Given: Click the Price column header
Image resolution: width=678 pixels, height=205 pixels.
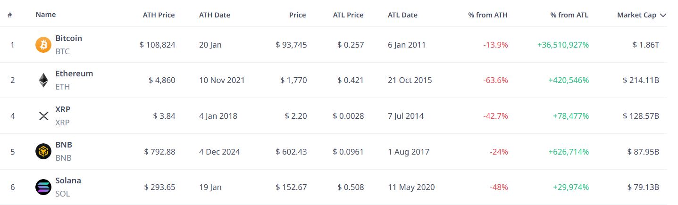Looking at the screenshot, I should 298,15.
